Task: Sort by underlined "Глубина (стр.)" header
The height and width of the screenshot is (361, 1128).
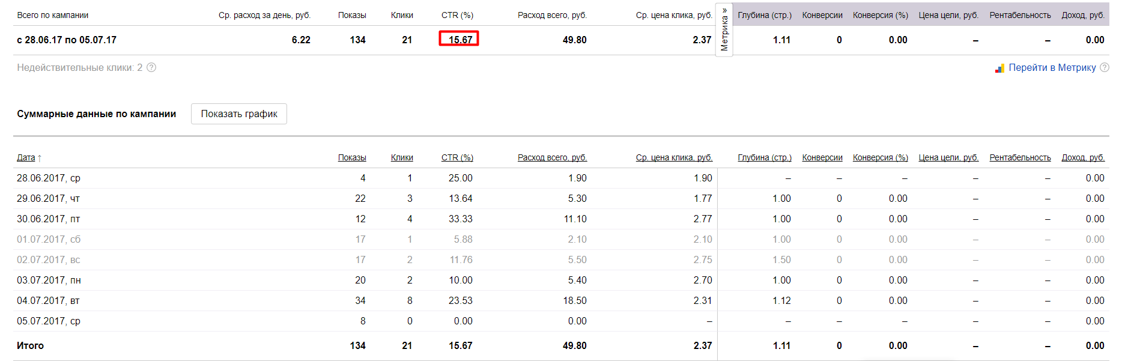Action: 765,157
